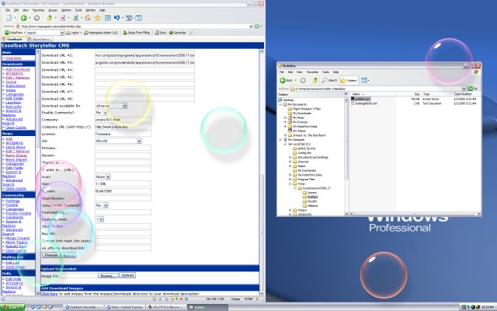This screenshot has height=311, width=497.
Task: Click Search button in Bubbles Explorer toolbar
Action: [329, 81]
